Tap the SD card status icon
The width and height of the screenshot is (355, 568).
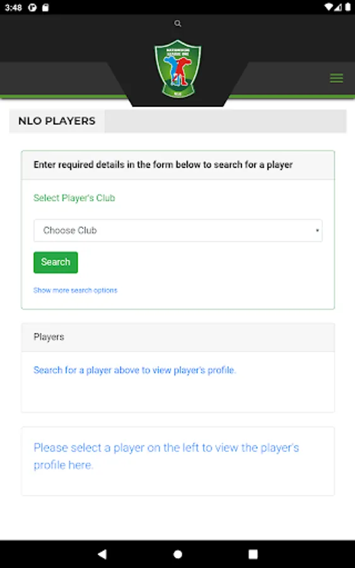point(45,7)
